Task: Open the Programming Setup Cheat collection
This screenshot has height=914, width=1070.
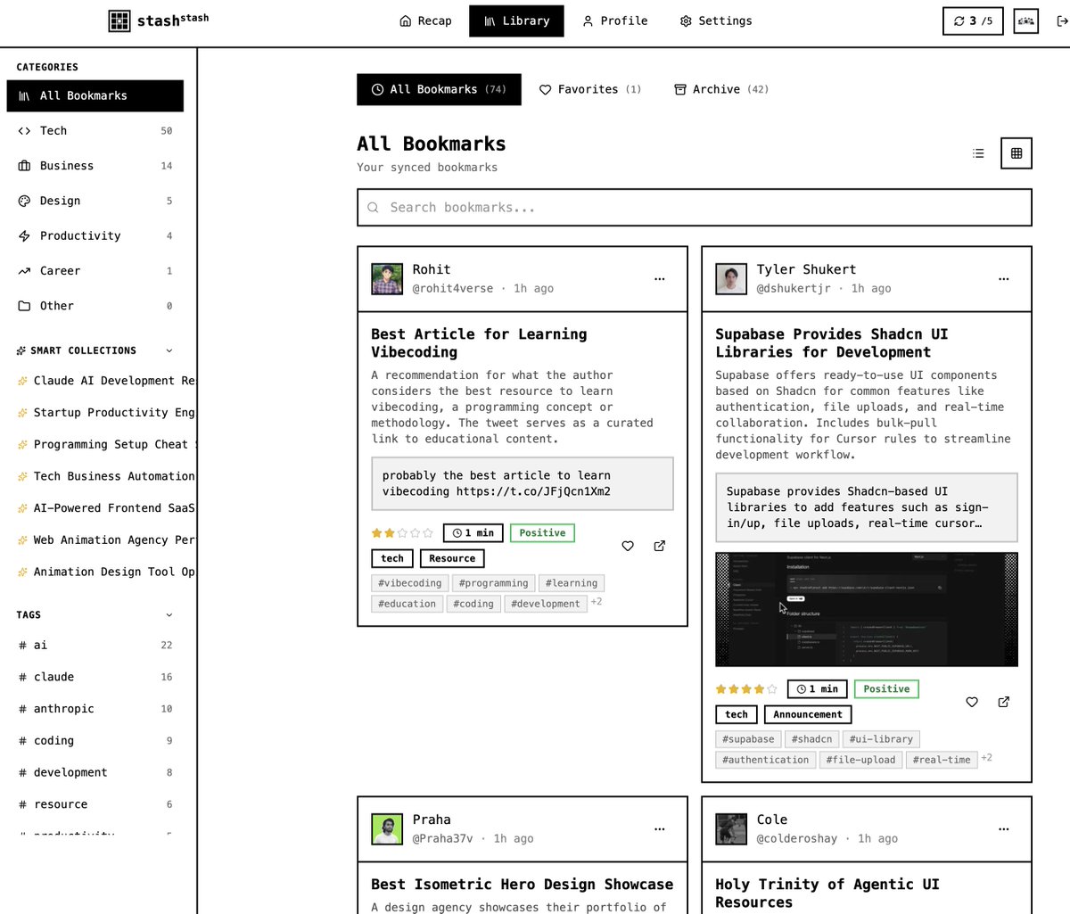Action: click(x=105, y=444)
